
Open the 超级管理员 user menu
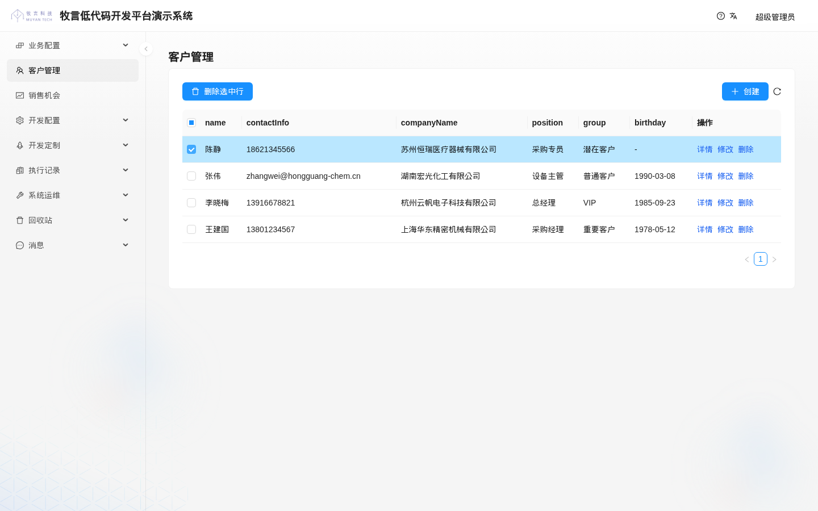coord(775,17)
